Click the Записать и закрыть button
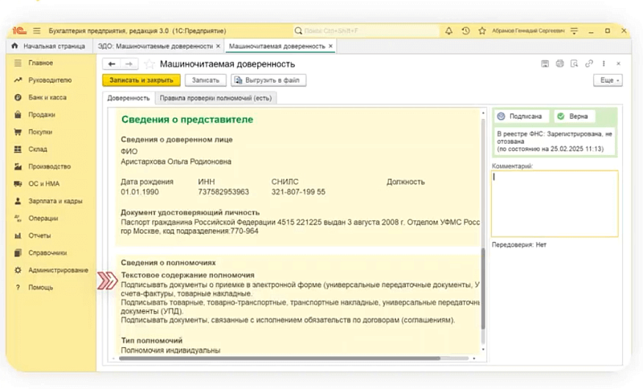The height and width of the screenshot is (389, 643). (x=141, y=80)
